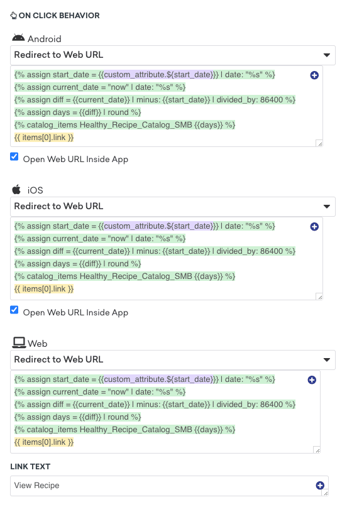Image resolution: width=347 pixels, height=512 pixels.
Task: Open the Android Redirect to Web URL dropdown
Action: click(173, 55)
